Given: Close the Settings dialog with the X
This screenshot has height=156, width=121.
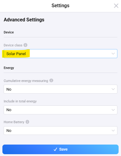Looking at the screenshot, I should [x=116, y=6].
